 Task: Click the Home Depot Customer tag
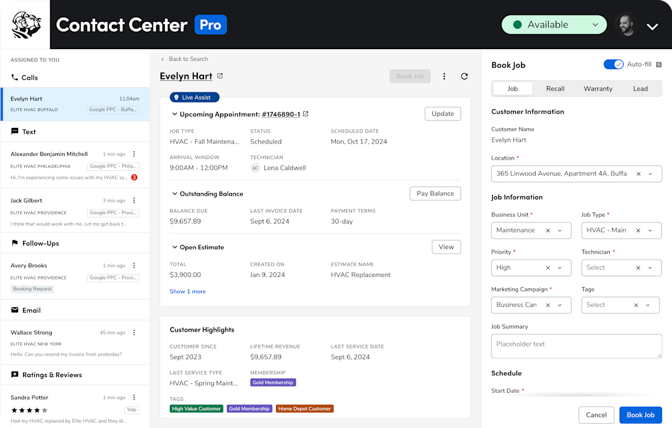[x=305, y=409]
